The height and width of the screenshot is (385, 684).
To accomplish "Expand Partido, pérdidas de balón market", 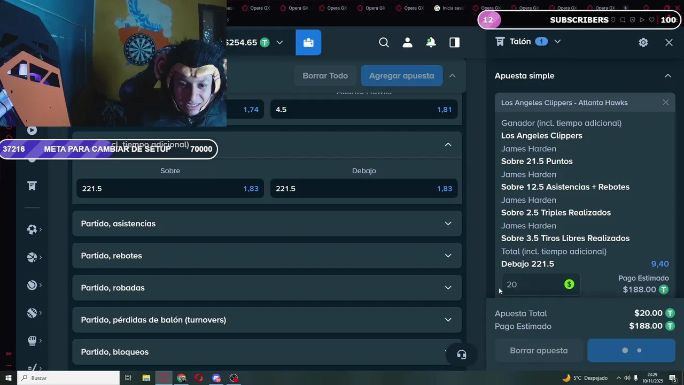I will tap(267, 320).
